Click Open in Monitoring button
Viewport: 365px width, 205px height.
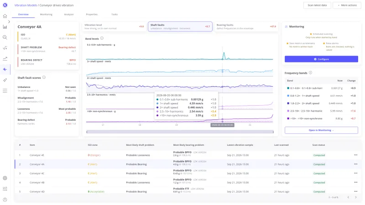click(321, 130)
